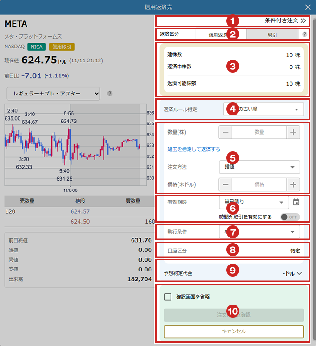Open 注文方法 指値 dropdown
The image size is (316, 346).
click(259, 167)
